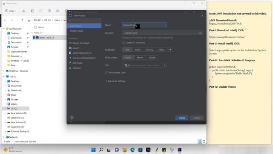
Task: Click This PC in address breadcrumb
Action: 37,20
